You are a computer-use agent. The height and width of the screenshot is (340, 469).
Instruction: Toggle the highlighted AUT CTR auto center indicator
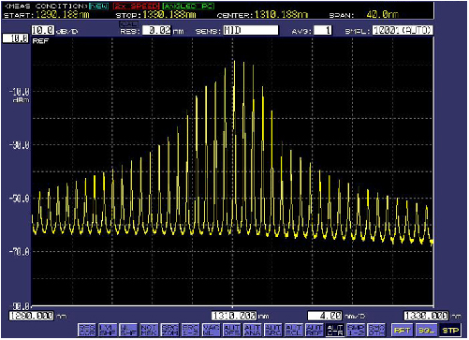335,330
